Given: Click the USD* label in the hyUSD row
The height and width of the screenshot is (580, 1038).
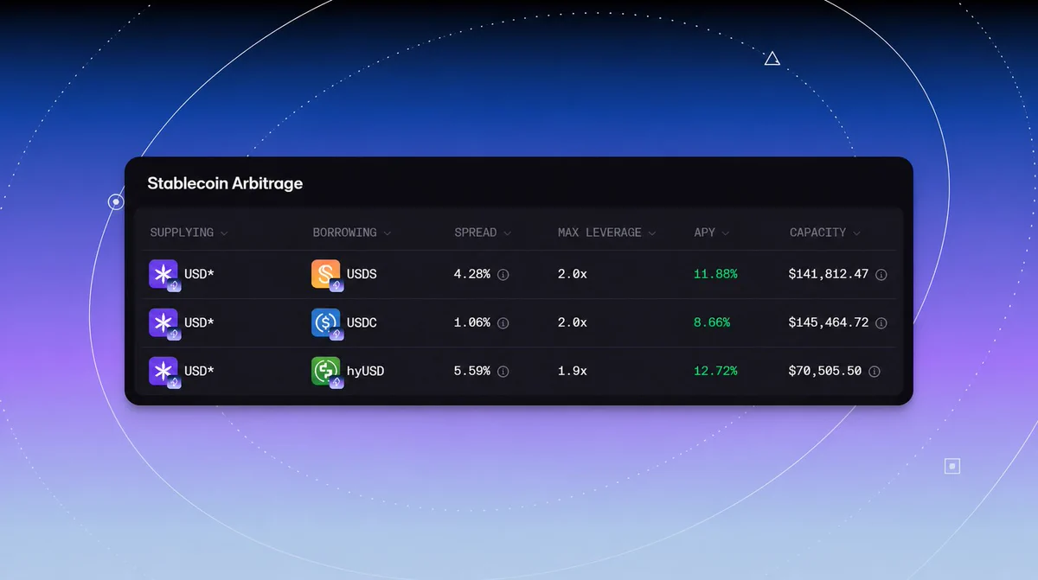Looking at the screenshot, I should [199, 371].
